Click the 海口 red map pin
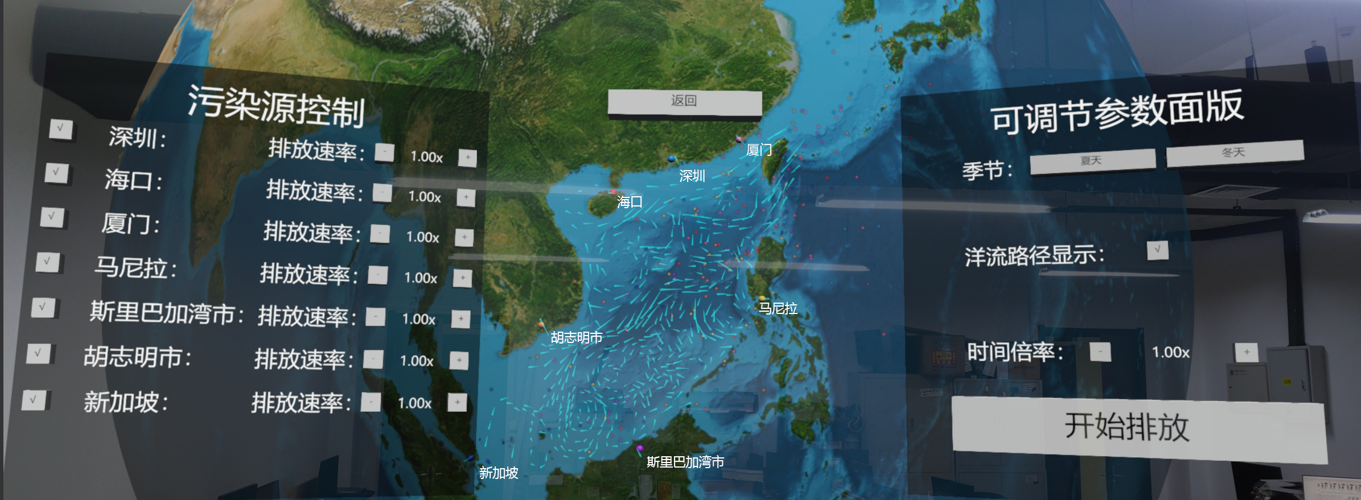Viewport: 1361px width, 500px height. pyautogui.click(x=614, y=192)
